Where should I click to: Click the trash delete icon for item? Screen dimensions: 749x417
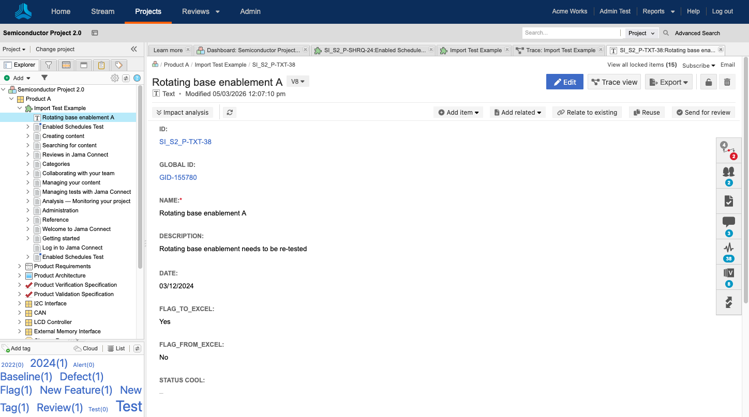coord(727,82)
